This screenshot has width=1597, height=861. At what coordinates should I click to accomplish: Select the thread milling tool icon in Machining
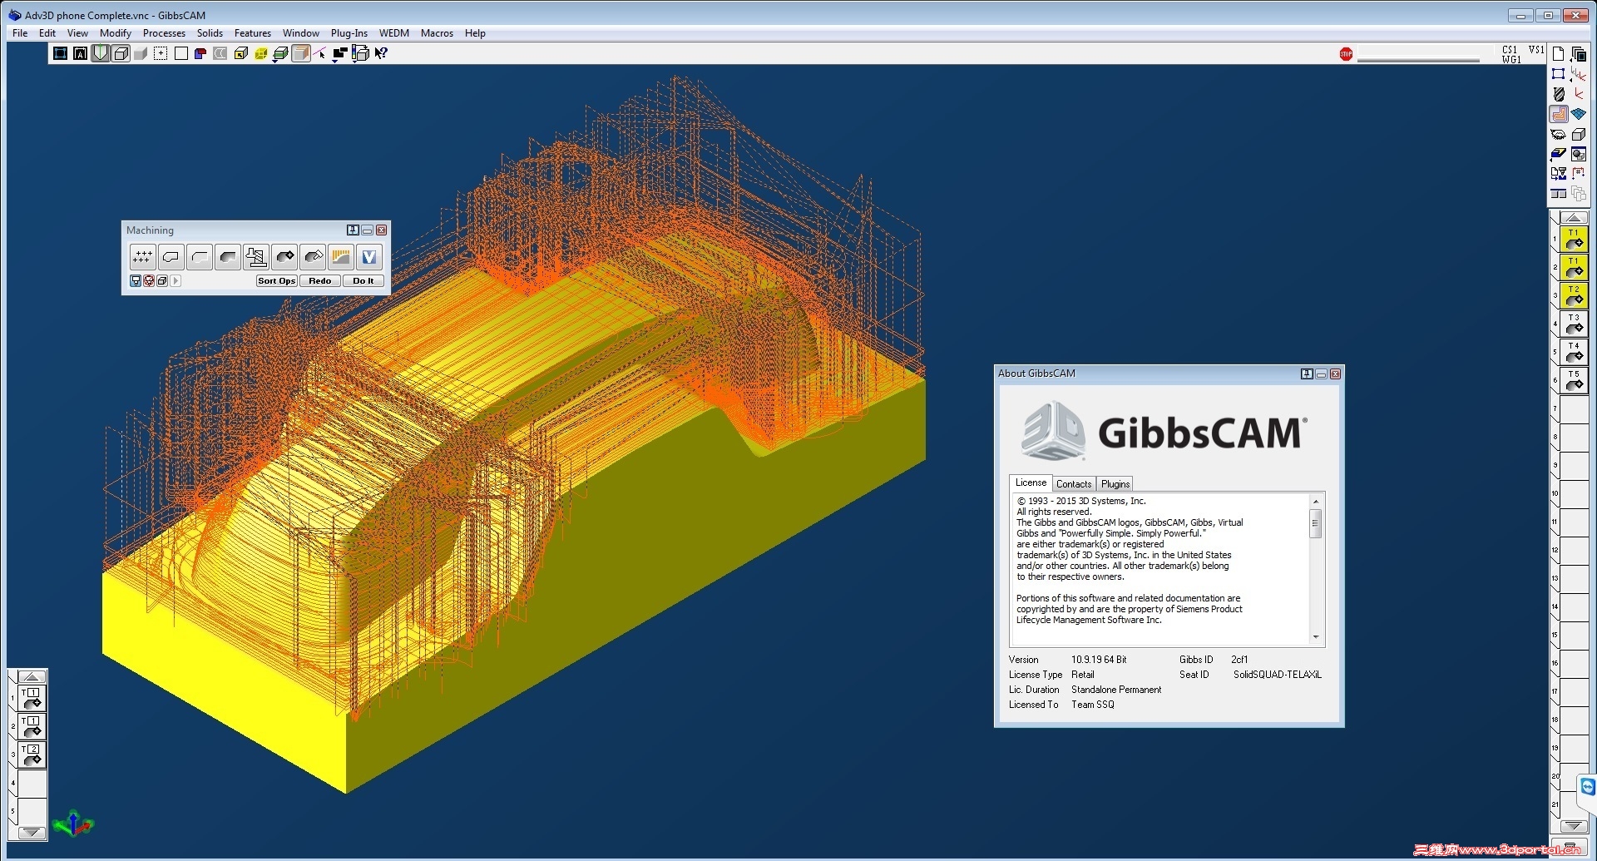click(256, 257)
